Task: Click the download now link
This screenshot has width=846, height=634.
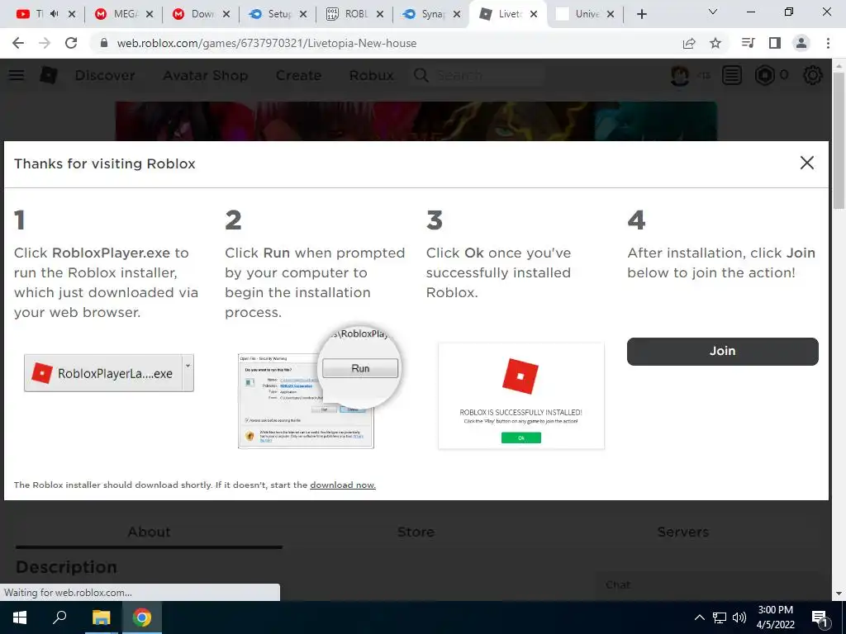Action: tap(343, 485)
